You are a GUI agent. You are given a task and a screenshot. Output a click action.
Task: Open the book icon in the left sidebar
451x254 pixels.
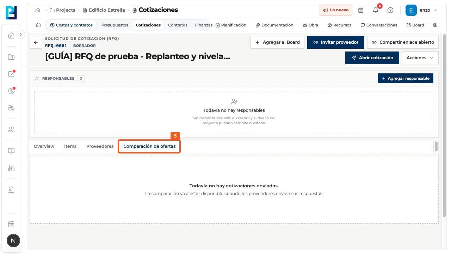tap(11, 151)
